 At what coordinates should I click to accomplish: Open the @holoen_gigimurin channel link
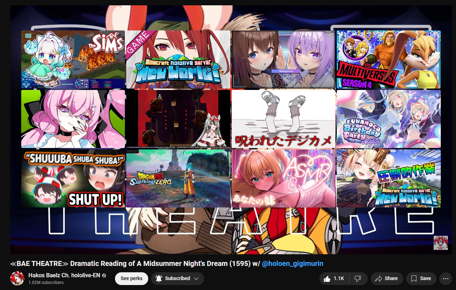[x=293, y=264]
